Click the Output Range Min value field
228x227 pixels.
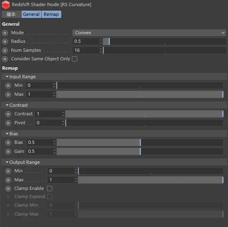tap(61, 171)
